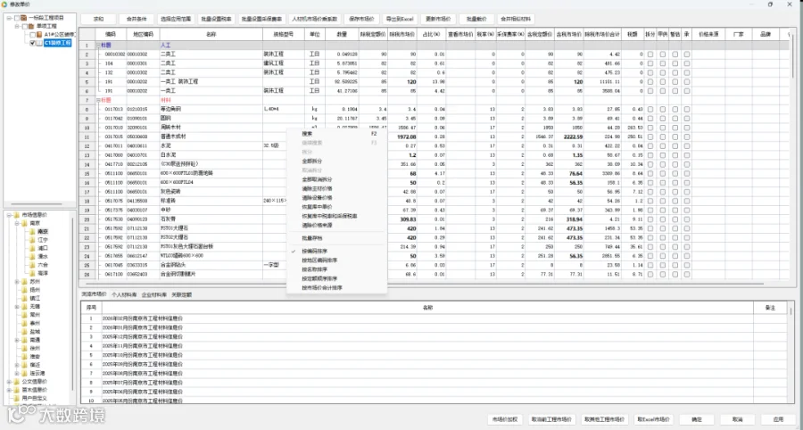Click the 名称 column header in the price table

(211, 34)
